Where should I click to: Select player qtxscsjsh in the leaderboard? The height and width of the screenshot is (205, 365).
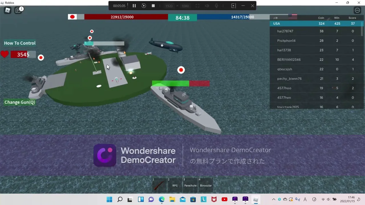315,69
